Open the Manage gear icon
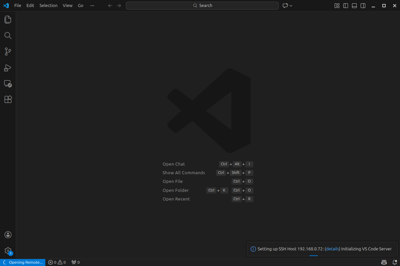This screenshot has height=266, width=400. click(8, 251)
